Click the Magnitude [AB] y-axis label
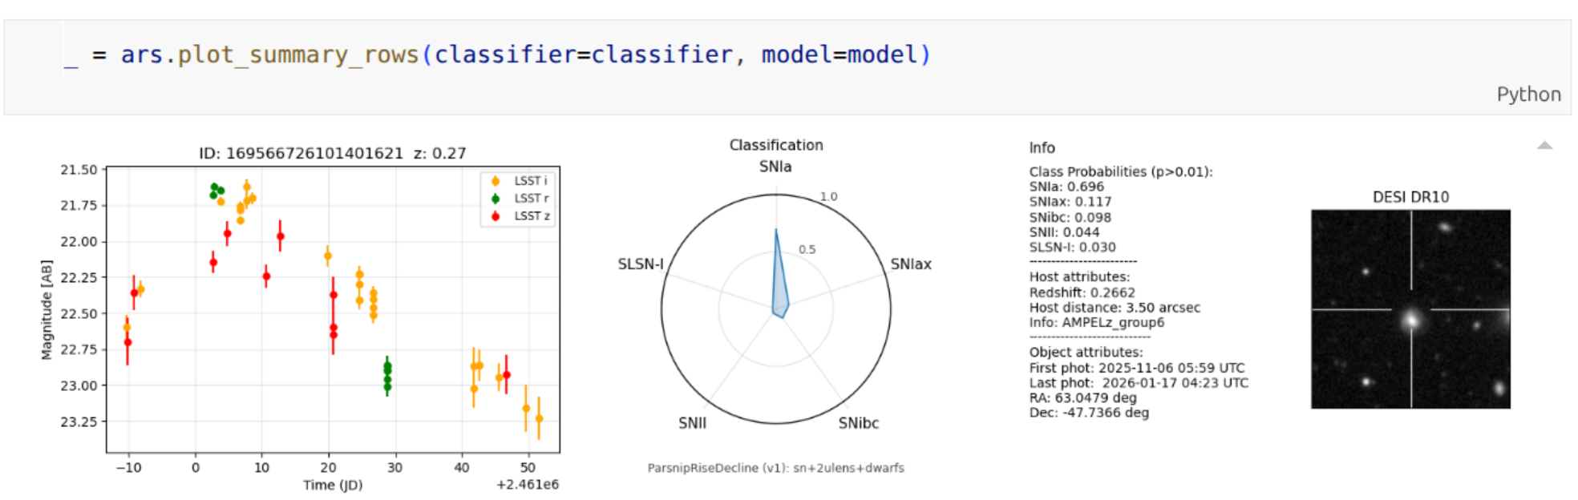The height and width of the screenshot is (500, 1578). [x=47, y=309]
